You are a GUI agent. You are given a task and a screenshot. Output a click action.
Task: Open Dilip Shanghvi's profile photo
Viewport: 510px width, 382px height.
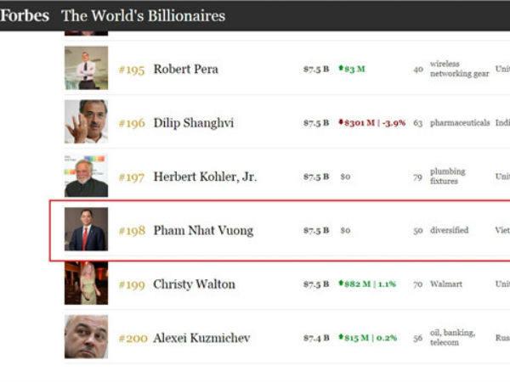point(86,121)
